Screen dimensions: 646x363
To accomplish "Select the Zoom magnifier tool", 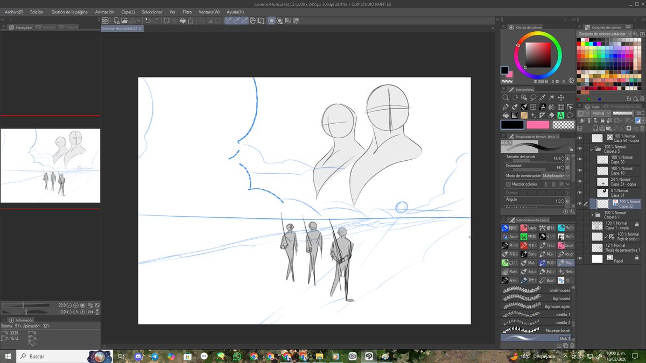I will (505, 98).
